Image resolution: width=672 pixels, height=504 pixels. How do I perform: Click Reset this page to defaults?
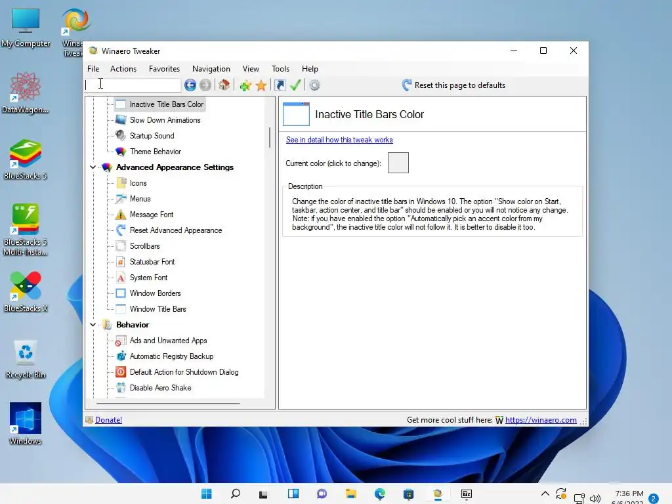click(x=453, y=85)
